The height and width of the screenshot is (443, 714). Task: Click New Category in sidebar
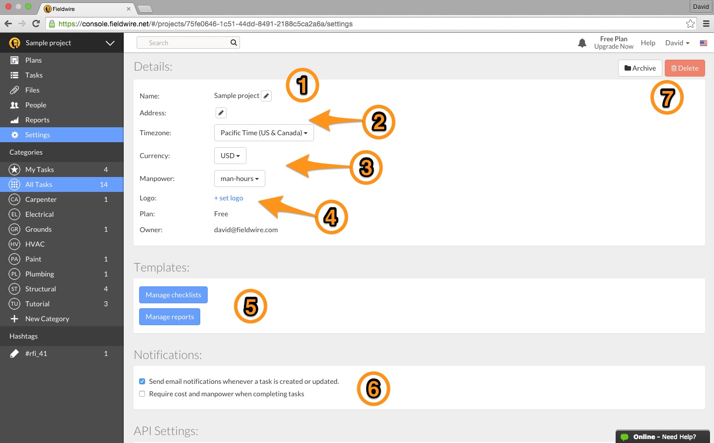[x=47, y=319]
